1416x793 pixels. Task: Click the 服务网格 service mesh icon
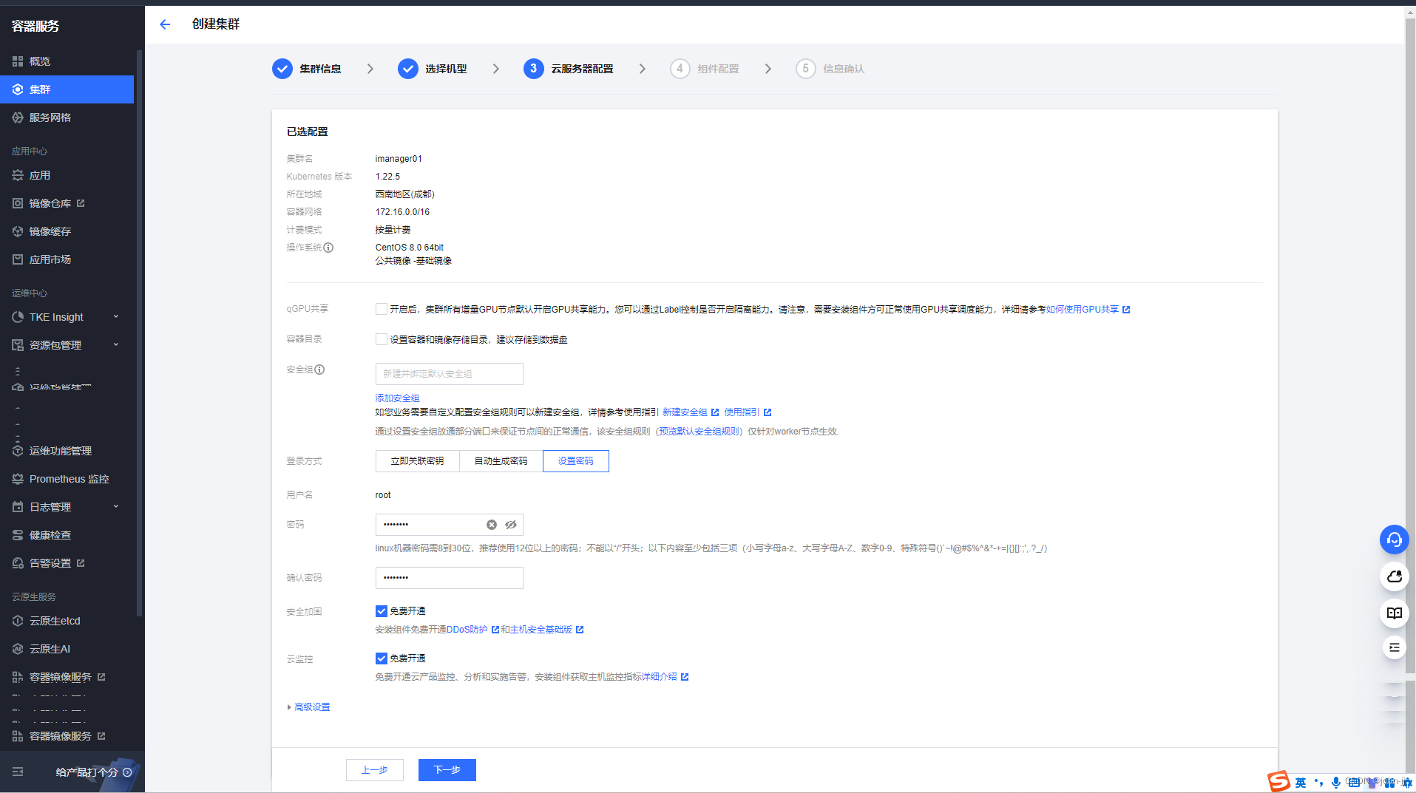[x=18, y=118]
